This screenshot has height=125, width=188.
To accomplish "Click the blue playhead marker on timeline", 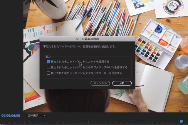I will pos(181,121).
